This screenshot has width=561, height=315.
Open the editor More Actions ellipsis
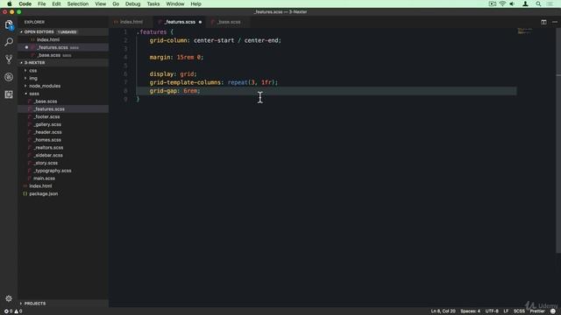(x=555, y=22)
